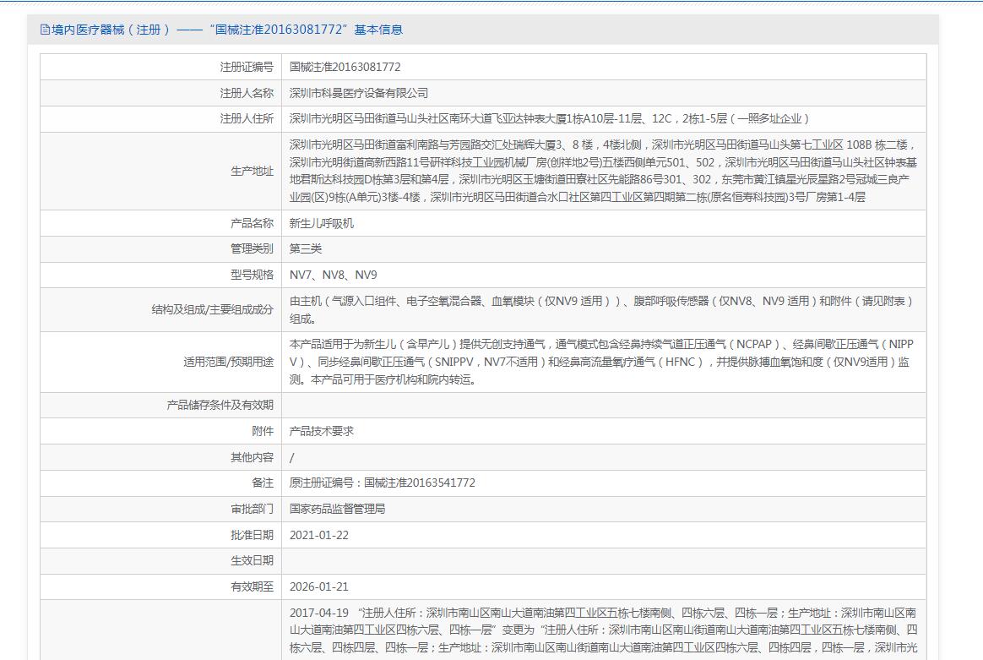Image resolution: width=983 pixels, height=660 pixels.
Task: Click the product name 新生儿呼吸机
Action: click(322, 223)
